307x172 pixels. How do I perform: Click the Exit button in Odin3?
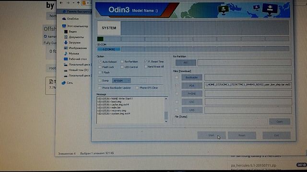pyautogui.click(x=276, y=135)
